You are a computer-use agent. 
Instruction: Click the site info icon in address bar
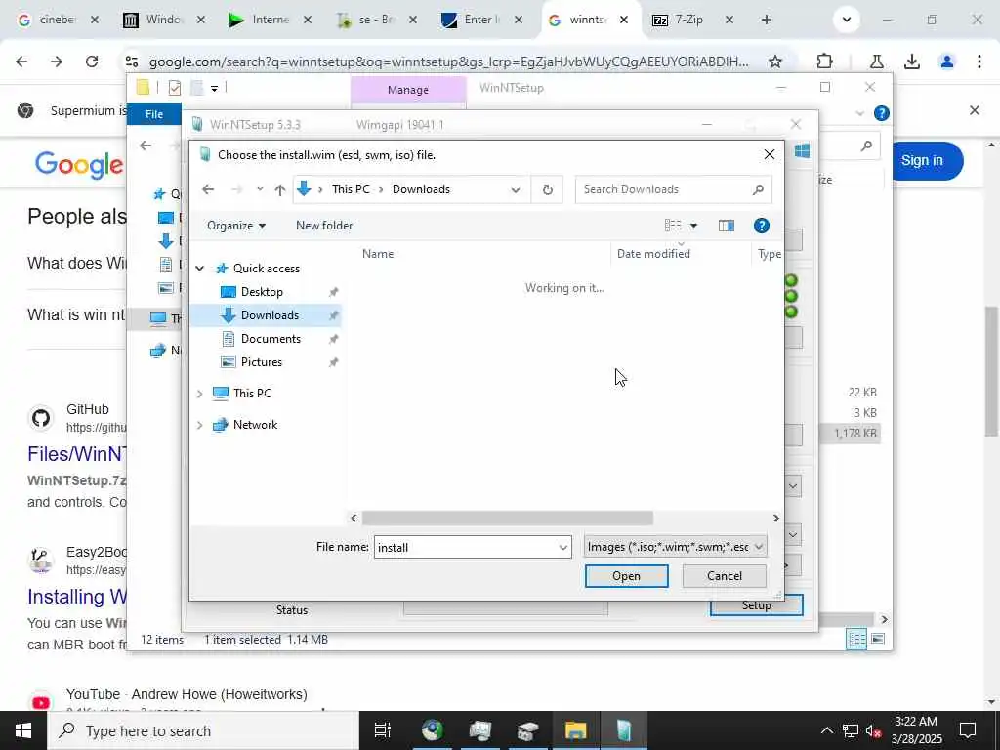132,62
